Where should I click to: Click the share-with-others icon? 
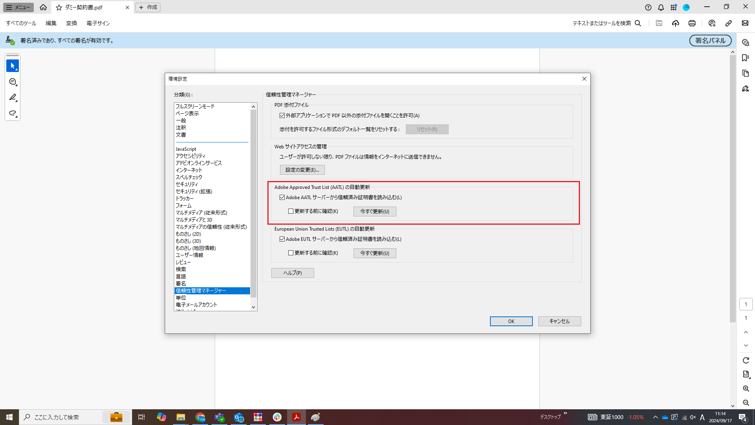(712, 23)
